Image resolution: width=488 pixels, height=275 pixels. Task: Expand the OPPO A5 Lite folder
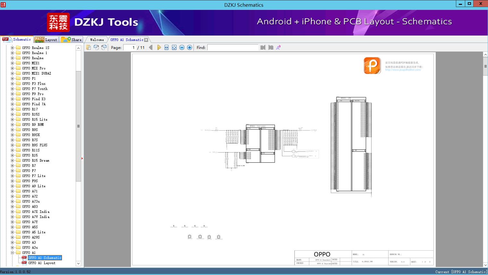(x=12, y=232)
